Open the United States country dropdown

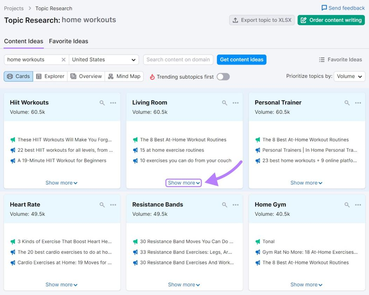(x=104, y=60)
